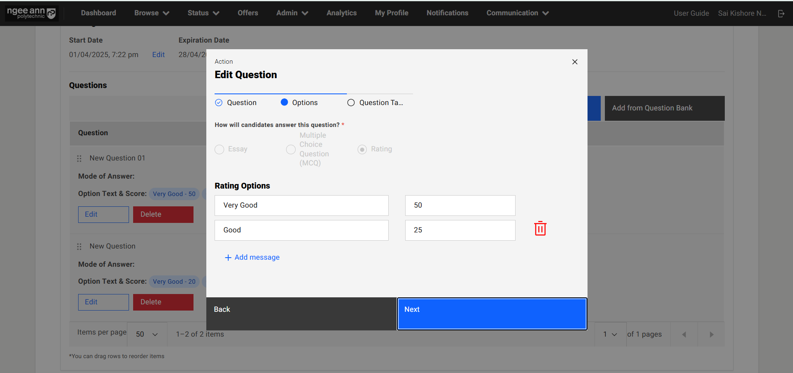793x373 pixels.
Task: Open the Analytics menu item
Action: (341, 13)
